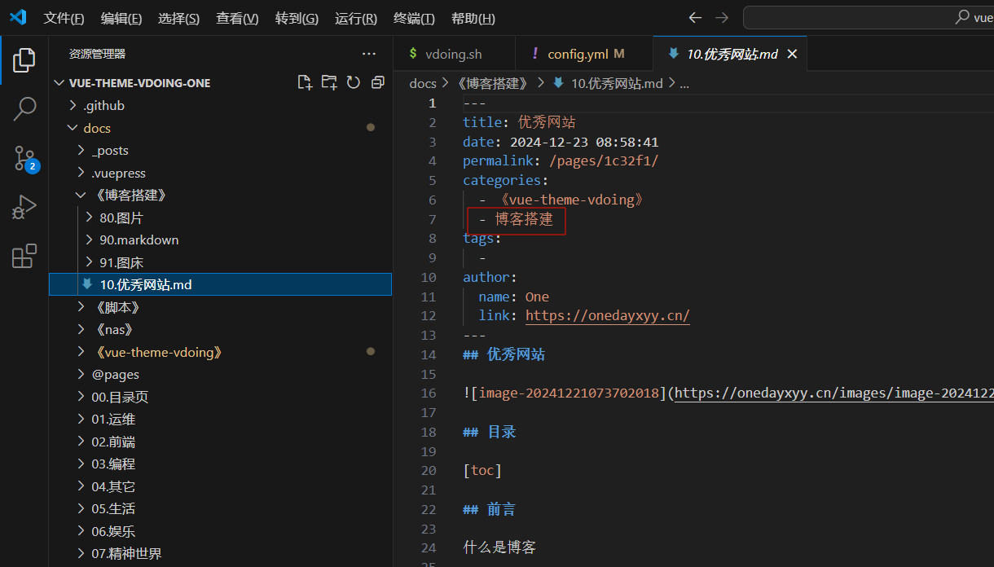Refresh the explorer file tree
Screen dimensions: 994x567
[x=354, y=82]
